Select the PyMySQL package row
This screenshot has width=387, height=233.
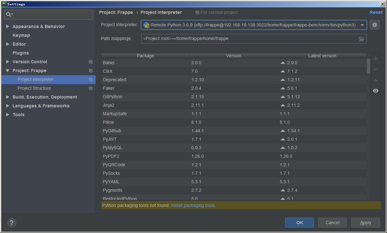[x=234, y=148]
